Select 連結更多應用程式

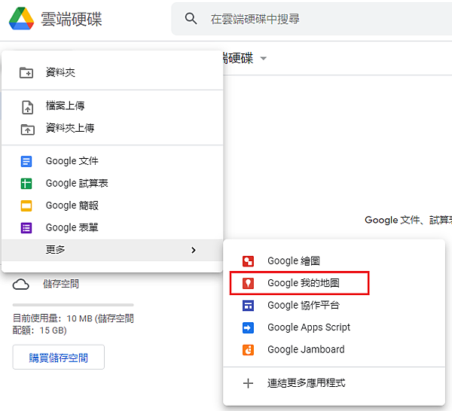tap(334, 383)
